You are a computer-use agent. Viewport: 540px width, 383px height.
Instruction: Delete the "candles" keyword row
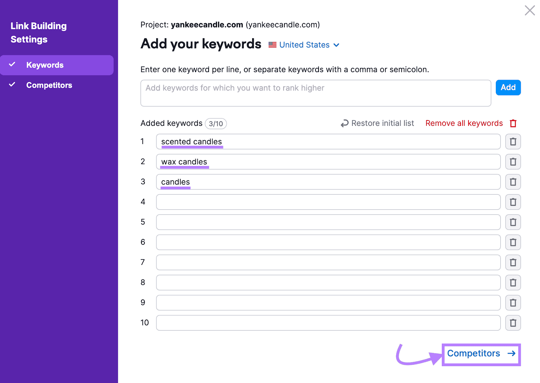(x=513, y=182)
